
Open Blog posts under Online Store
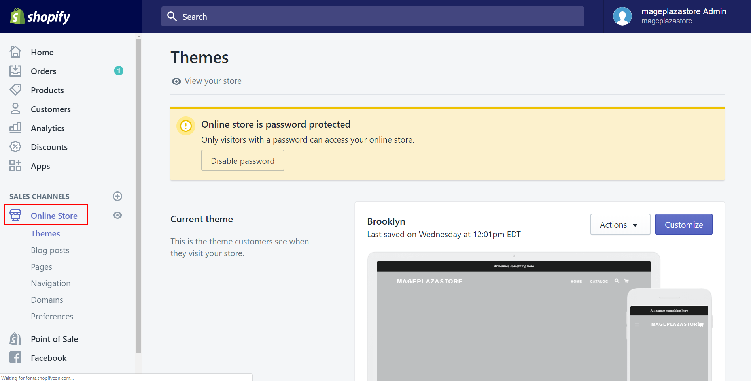point(50,250)
